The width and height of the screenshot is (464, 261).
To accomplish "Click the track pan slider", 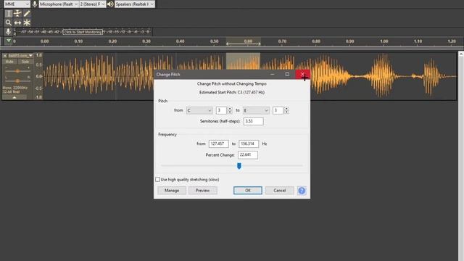I will (17, 80).
